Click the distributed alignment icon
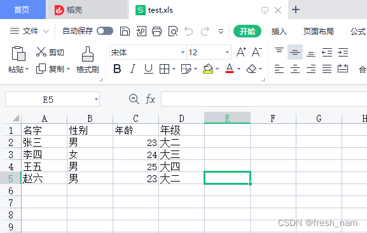Screen dimensions: 367x233 pos(343,69)
